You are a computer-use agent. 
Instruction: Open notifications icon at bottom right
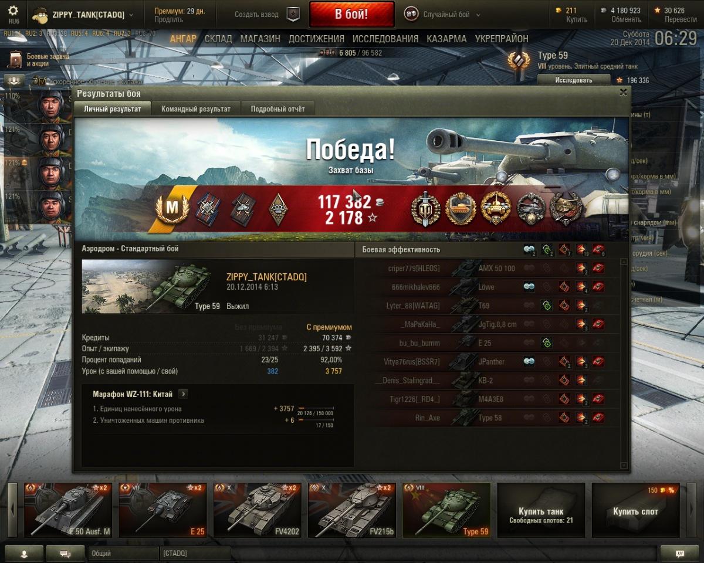679,554
